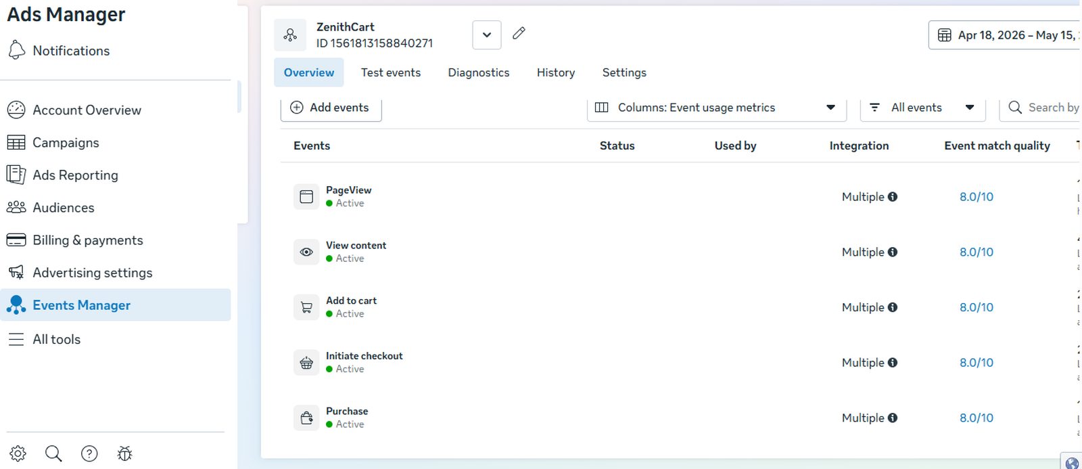Image resolution: width=1082 pixels, height=469 pixels.
Task: Click the All tools hamburger icon
Action: [x=16, y=339]
